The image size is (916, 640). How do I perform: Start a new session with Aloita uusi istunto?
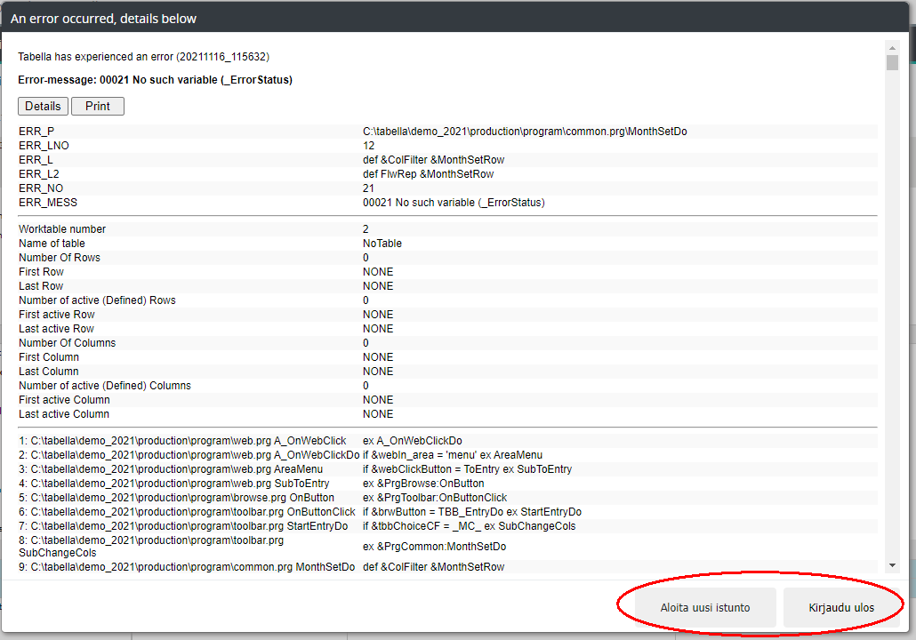pyautogui.click(x=705, y=608)
